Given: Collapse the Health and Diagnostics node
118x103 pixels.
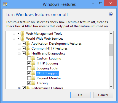Looking at the screenshot, I should [19, 54].
